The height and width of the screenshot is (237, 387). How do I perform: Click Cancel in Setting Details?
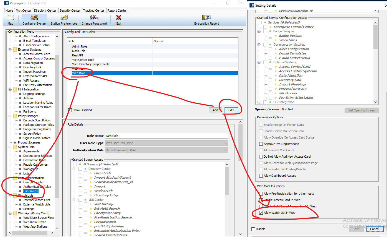[375, 229]
